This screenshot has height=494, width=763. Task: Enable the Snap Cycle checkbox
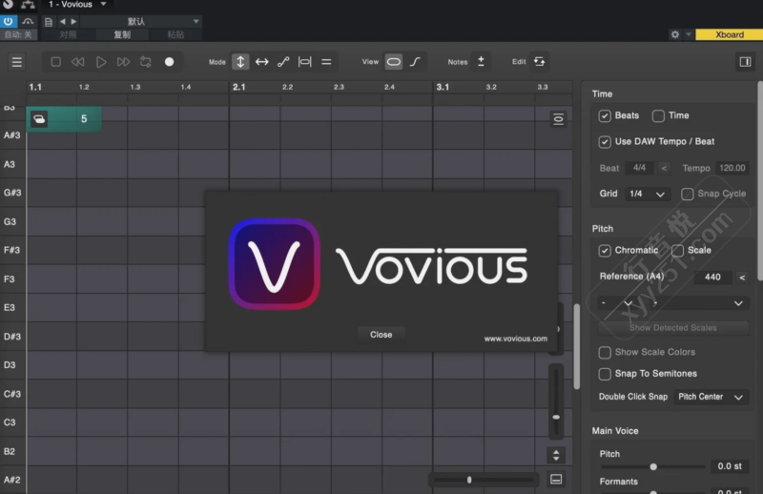pyautogui.click(x=687, y=194)
